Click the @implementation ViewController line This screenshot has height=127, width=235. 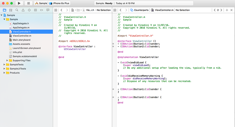coord(138,57)
